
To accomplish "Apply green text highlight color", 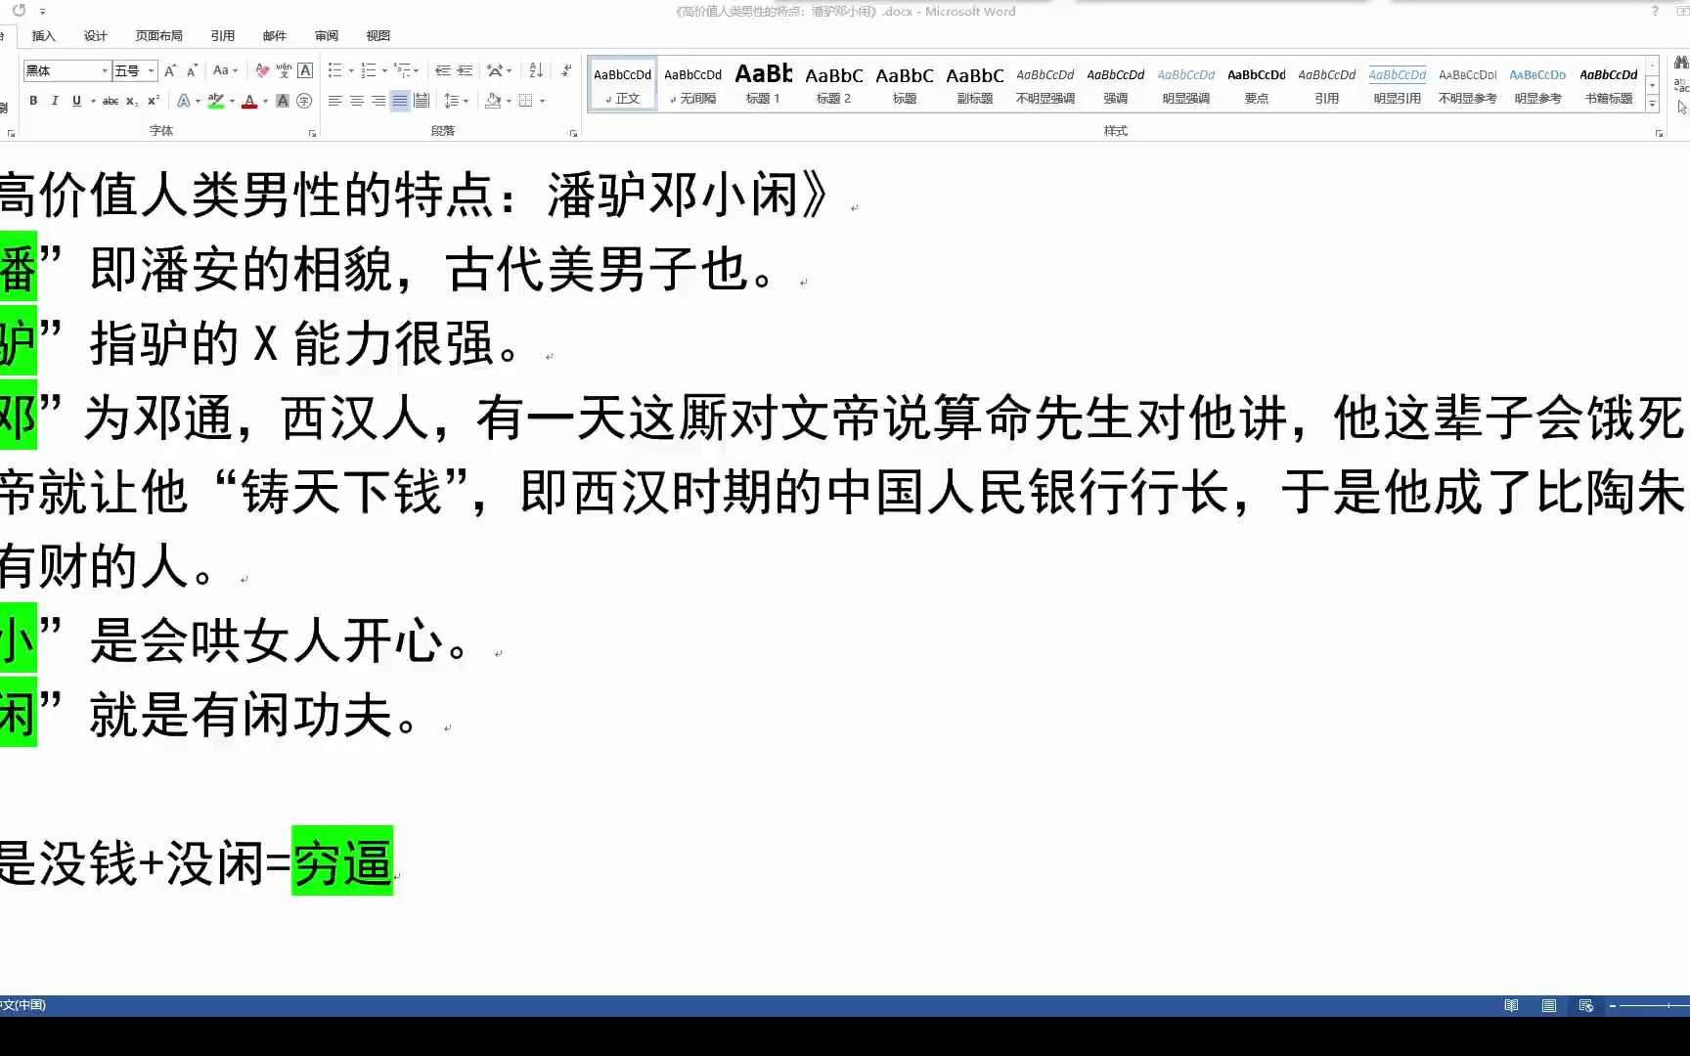I will coord(216,101).
